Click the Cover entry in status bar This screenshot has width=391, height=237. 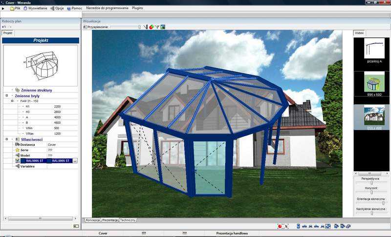click(103, 234)
